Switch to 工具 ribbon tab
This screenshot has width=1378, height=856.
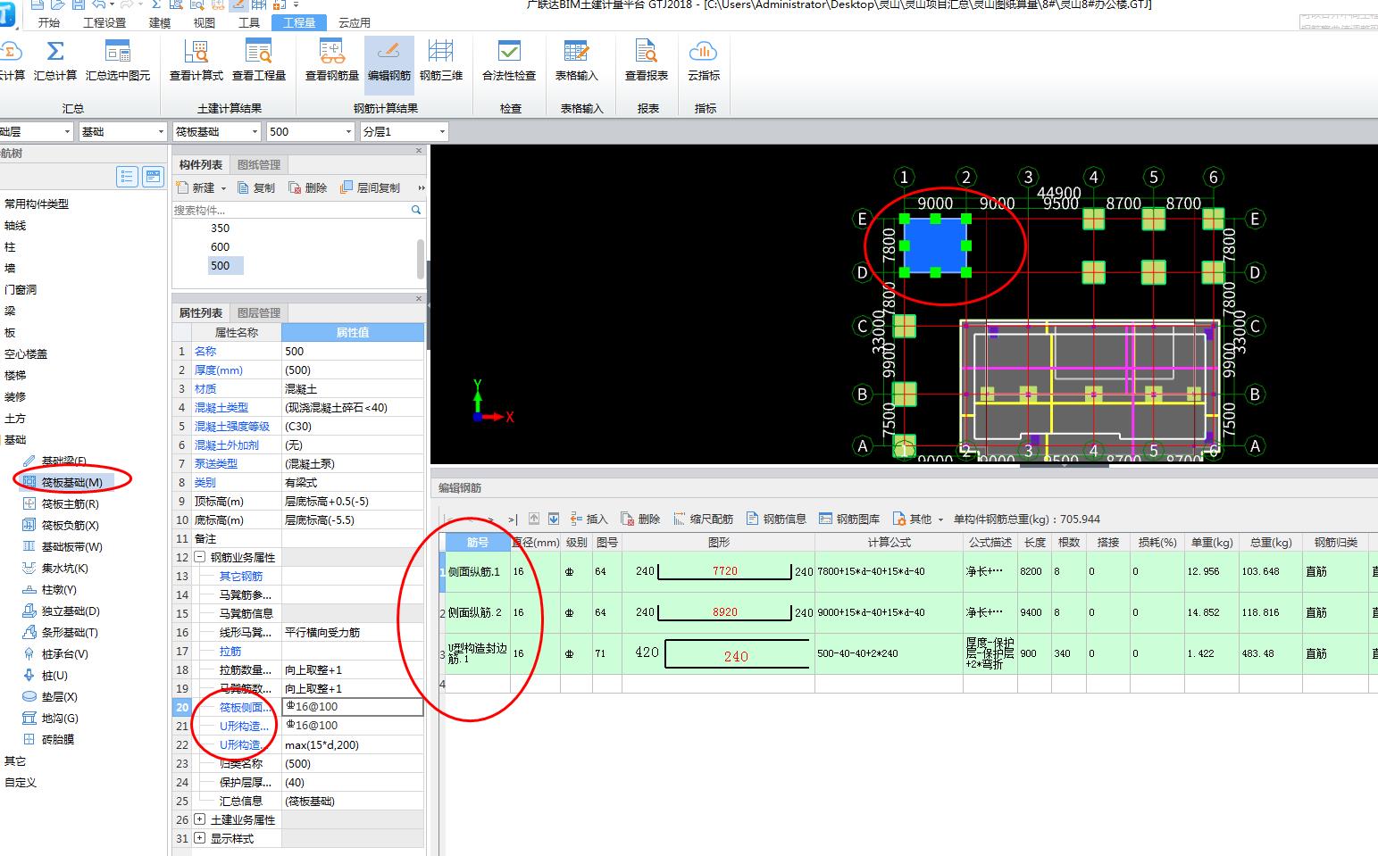(x=249, y=23)
